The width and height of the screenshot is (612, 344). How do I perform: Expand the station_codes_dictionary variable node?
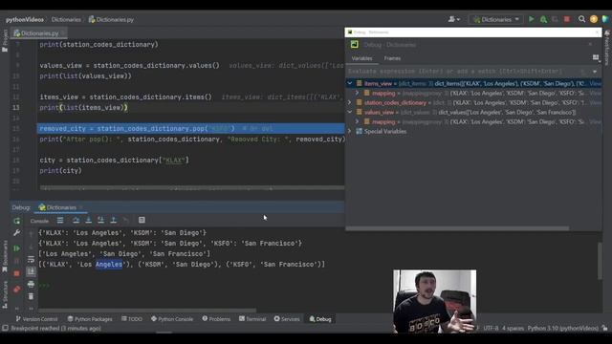pos(350,102)
